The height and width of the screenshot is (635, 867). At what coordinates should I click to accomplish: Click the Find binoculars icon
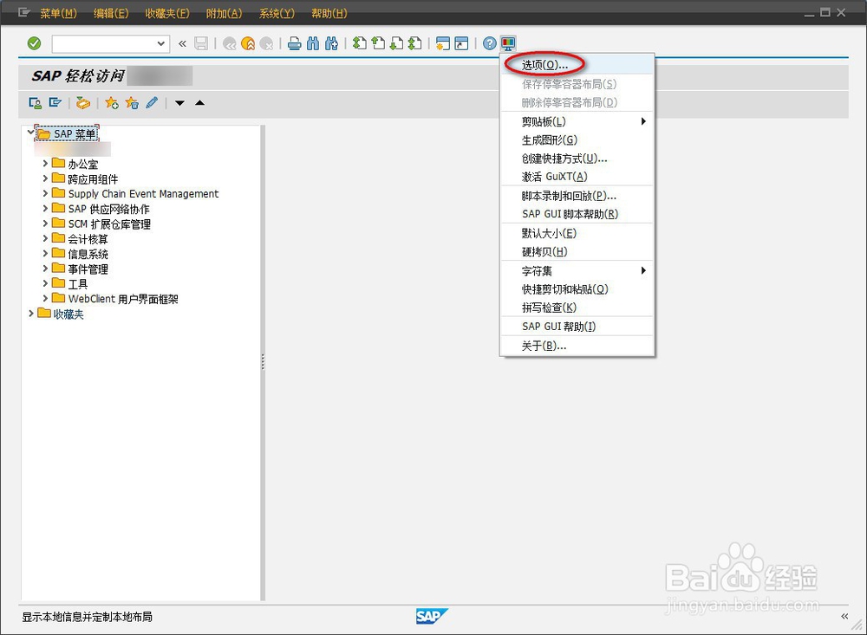coord(313,43)
